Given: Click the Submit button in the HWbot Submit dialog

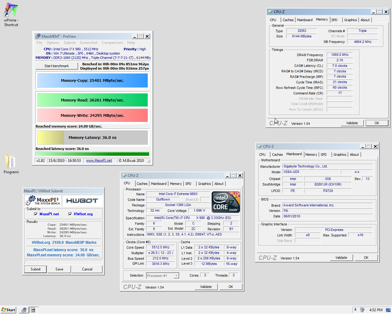Looking at the screenshot, I should click(36, 269).
